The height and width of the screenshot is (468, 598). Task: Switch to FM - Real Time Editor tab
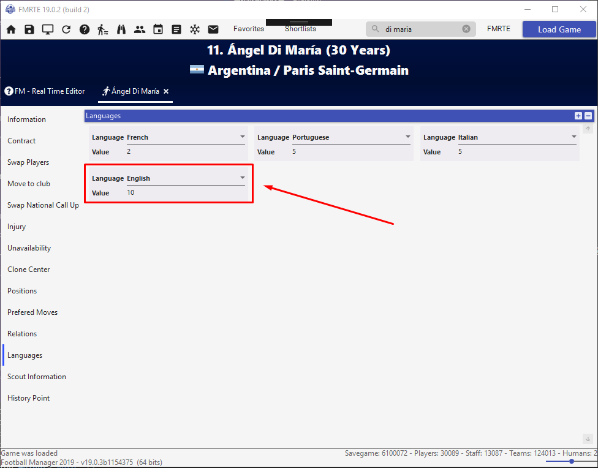tap(45, 91)
